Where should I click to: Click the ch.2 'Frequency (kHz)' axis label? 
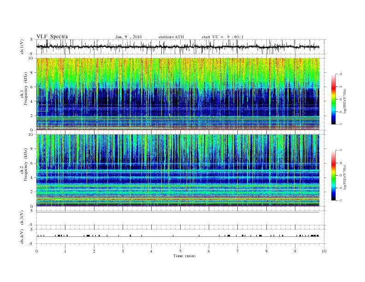point(26,165)
